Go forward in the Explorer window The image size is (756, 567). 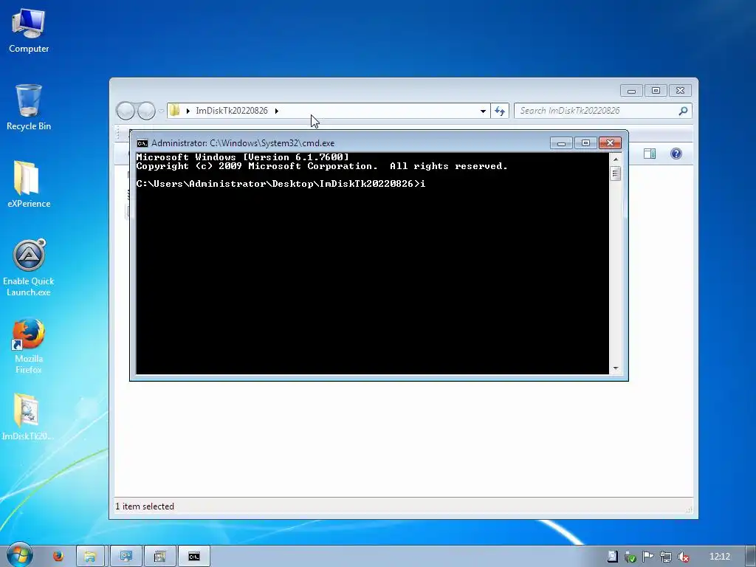[146, 111]
